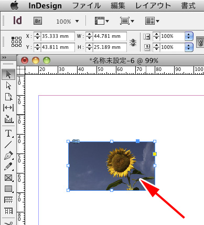Expand the tools panel double-arrow
This screenshot has width=204, height=225.
tap(4, 58)
